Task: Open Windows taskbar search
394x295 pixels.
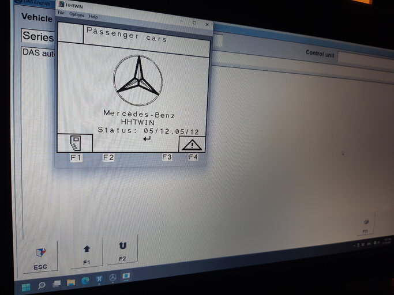Action: pyautogui.click(x=42, y=285)
